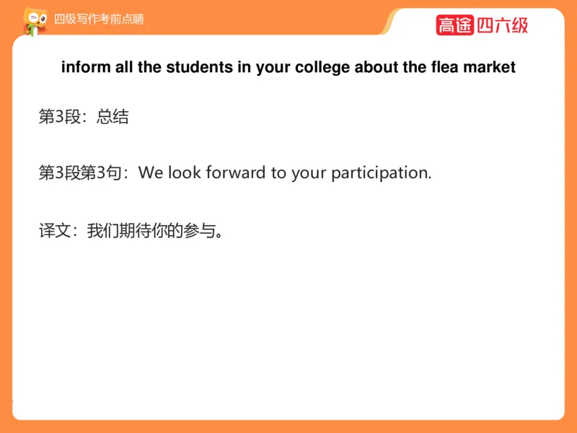This screenshot has width=577, height=433.
Task: Click the word 'participation' in the sentence
Action: coord(380,173)
